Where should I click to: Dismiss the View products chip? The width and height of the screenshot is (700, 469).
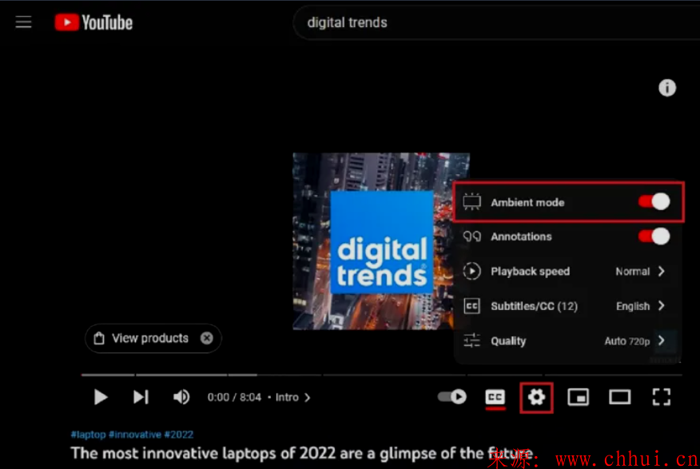pos(207,338)
